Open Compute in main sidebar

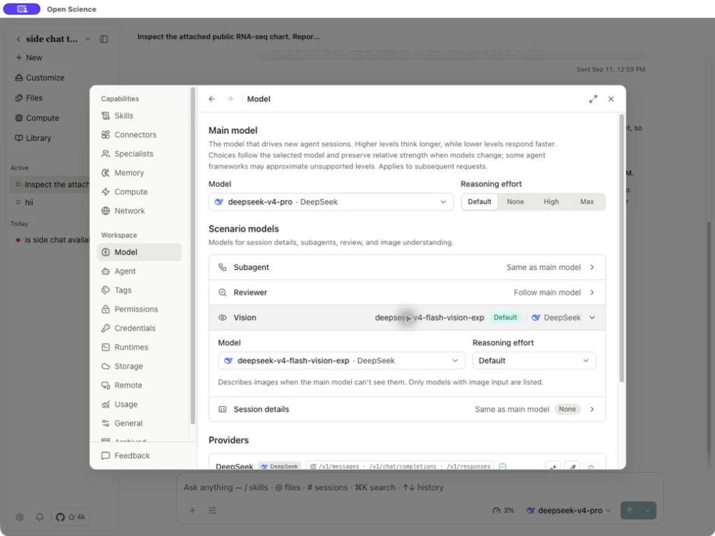[x=37, y=117]
